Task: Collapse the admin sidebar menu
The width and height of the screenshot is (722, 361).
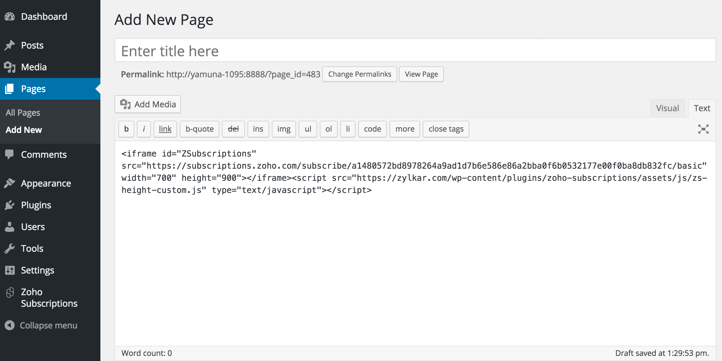Action: [x=41, y=325]
